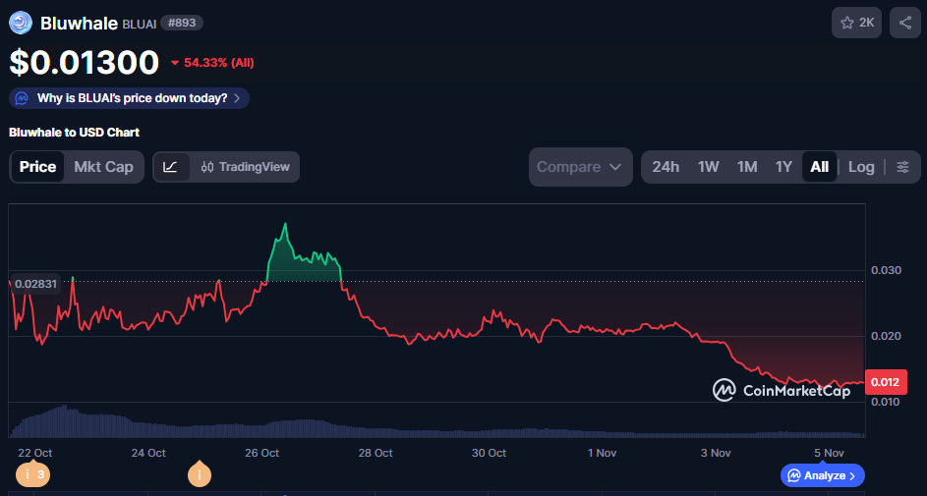Select the 1W time range
This screenshot has height=496, width=927.
(x=708, y=167)
